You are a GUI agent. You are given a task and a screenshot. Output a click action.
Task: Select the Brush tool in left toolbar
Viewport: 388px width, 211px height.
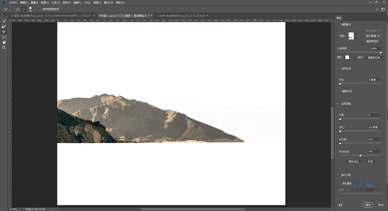4,32
